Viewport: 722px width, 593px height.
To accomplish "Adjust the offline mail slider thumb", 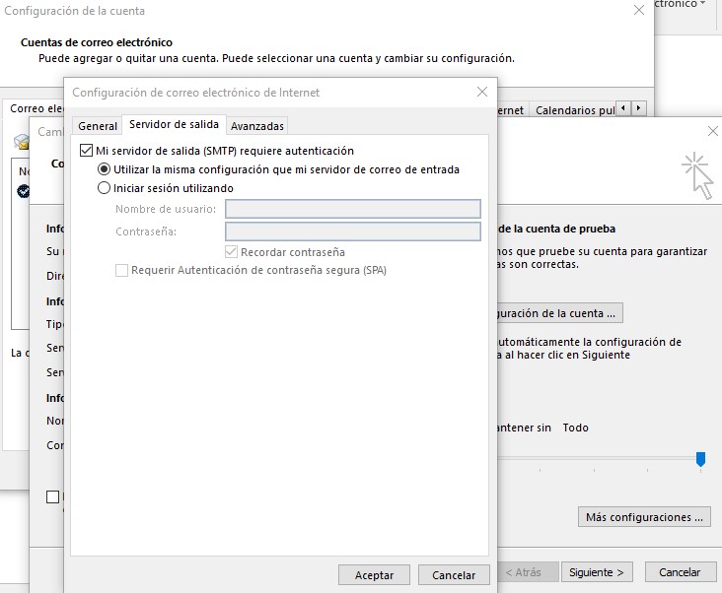I will pyautogui.click(x=700, y=459).
